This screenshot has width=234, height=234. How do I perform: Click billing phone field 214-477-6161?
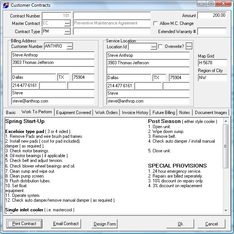coord(25,85)
